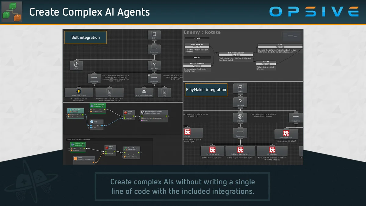
Task: Select the Entry node icon in Bolt tree
Action: pos(154,34)
